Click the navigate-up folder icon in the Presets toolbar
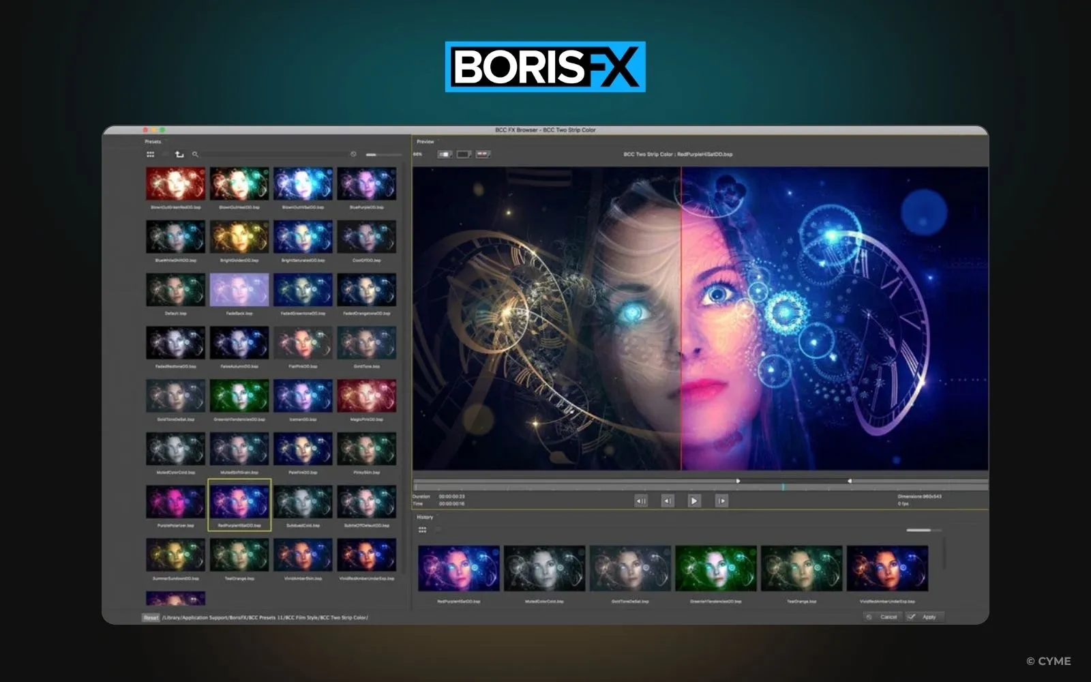 (x=179, y=155)
